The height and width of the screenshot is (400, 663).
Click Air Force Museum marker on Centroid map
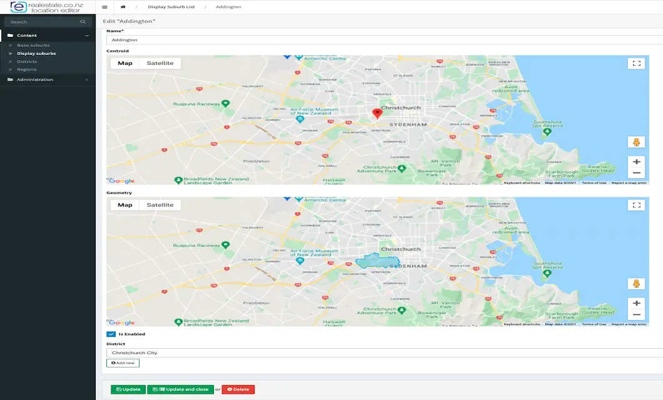(x=300, y=119)
